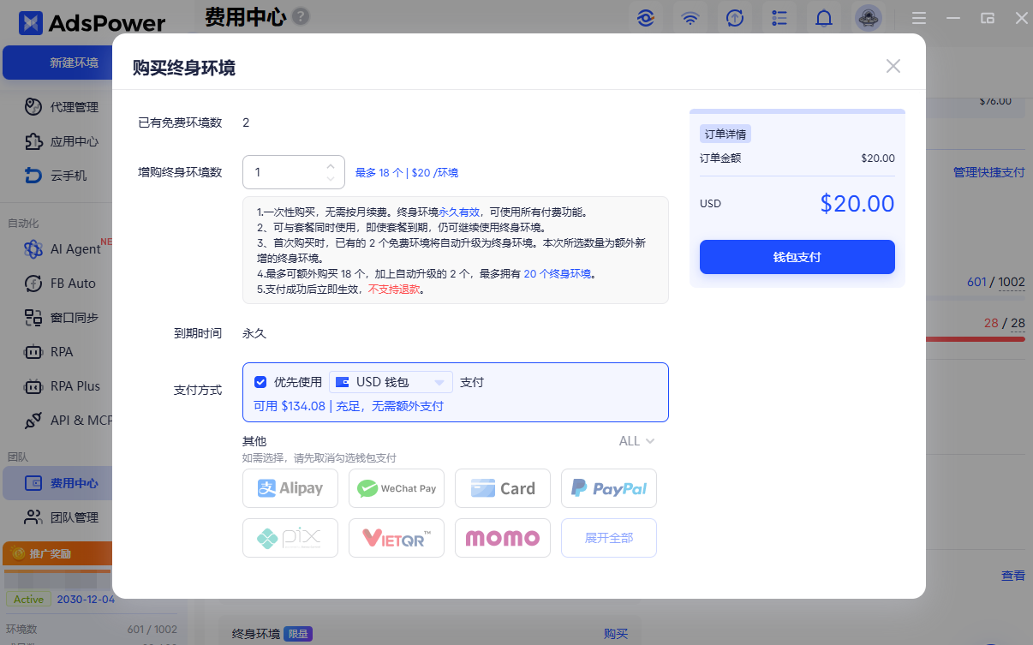Image resolution: width=1033 pixels, height=645 pixels.
Task: Click the 2030-12-04 expiry date
Action: click(x=86, y=599)
